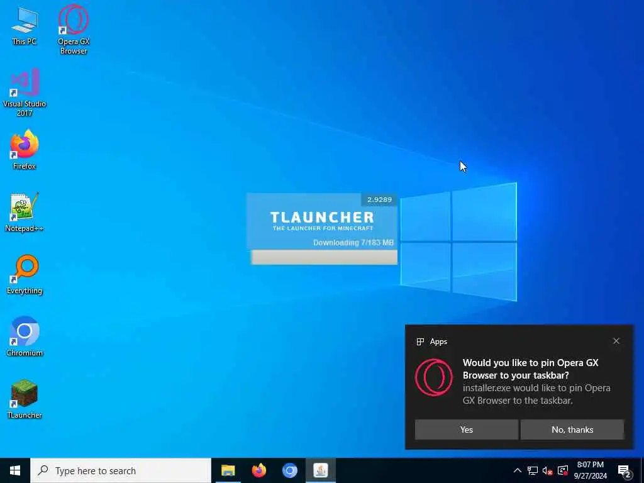Open File Explorer from the taskbar
The height and width of the screenshot is (483, 644).
tap(228, 470)
